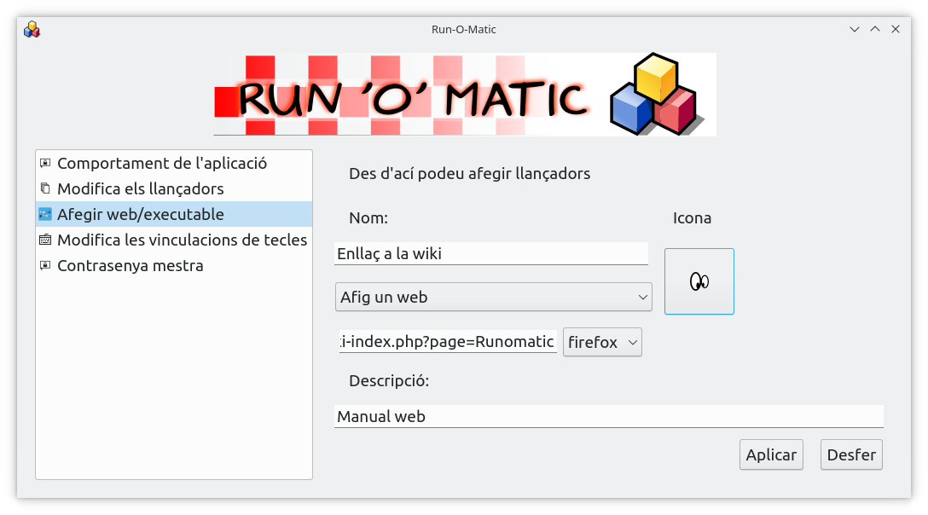Viewport: 928px width, 515px height.
Task: Click the Desfer button
Action: click(x=851, y=454)
